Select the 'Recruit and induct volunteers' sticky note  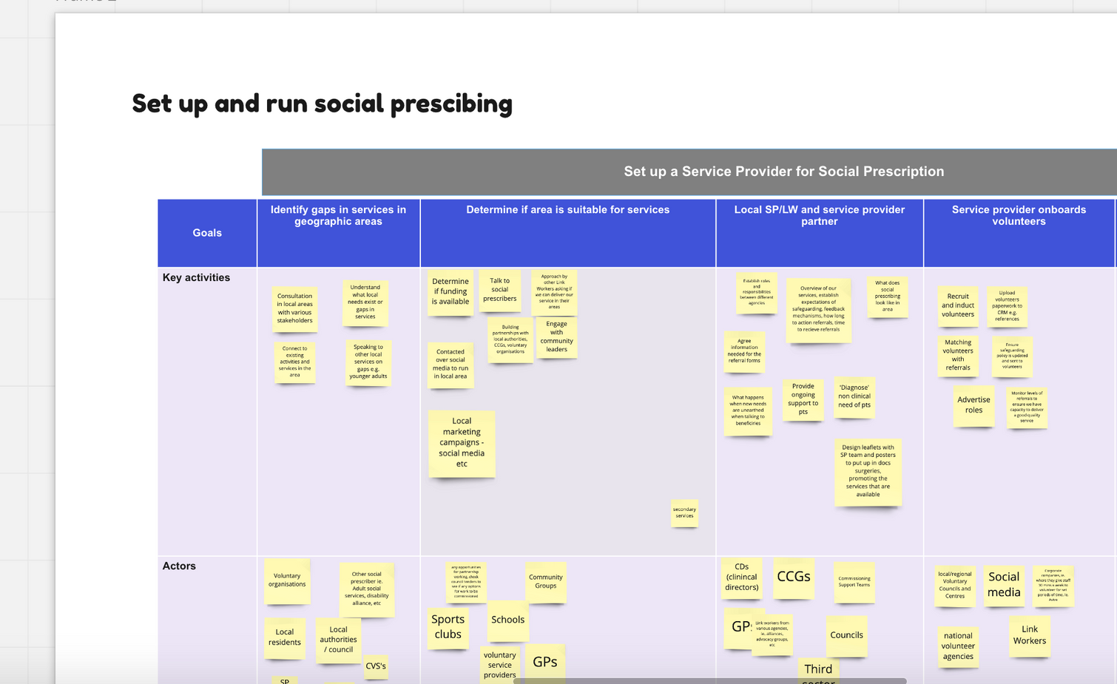pos(957,305)
